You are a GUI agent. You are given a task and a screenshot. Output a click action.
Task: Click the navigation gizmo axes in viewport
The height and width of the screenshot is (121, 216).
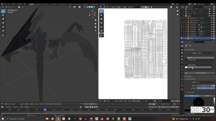[92, 14]
